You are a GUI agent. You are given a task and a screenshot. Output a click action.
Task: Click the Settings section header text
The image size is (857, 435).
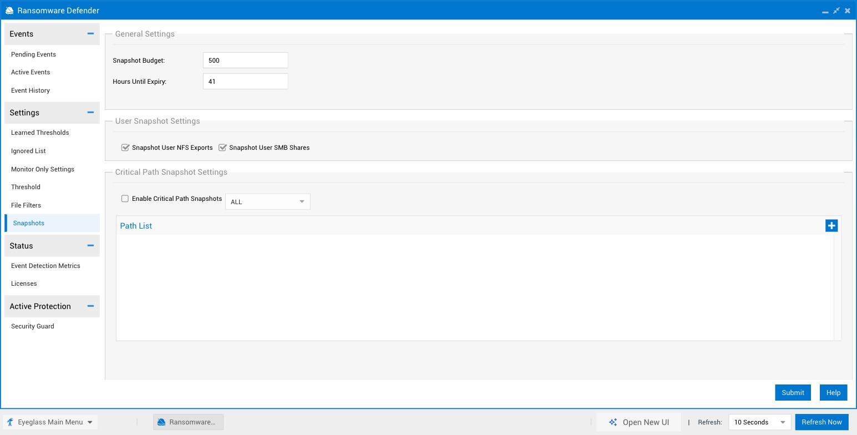pyautogui.click(x=24, y=113)
